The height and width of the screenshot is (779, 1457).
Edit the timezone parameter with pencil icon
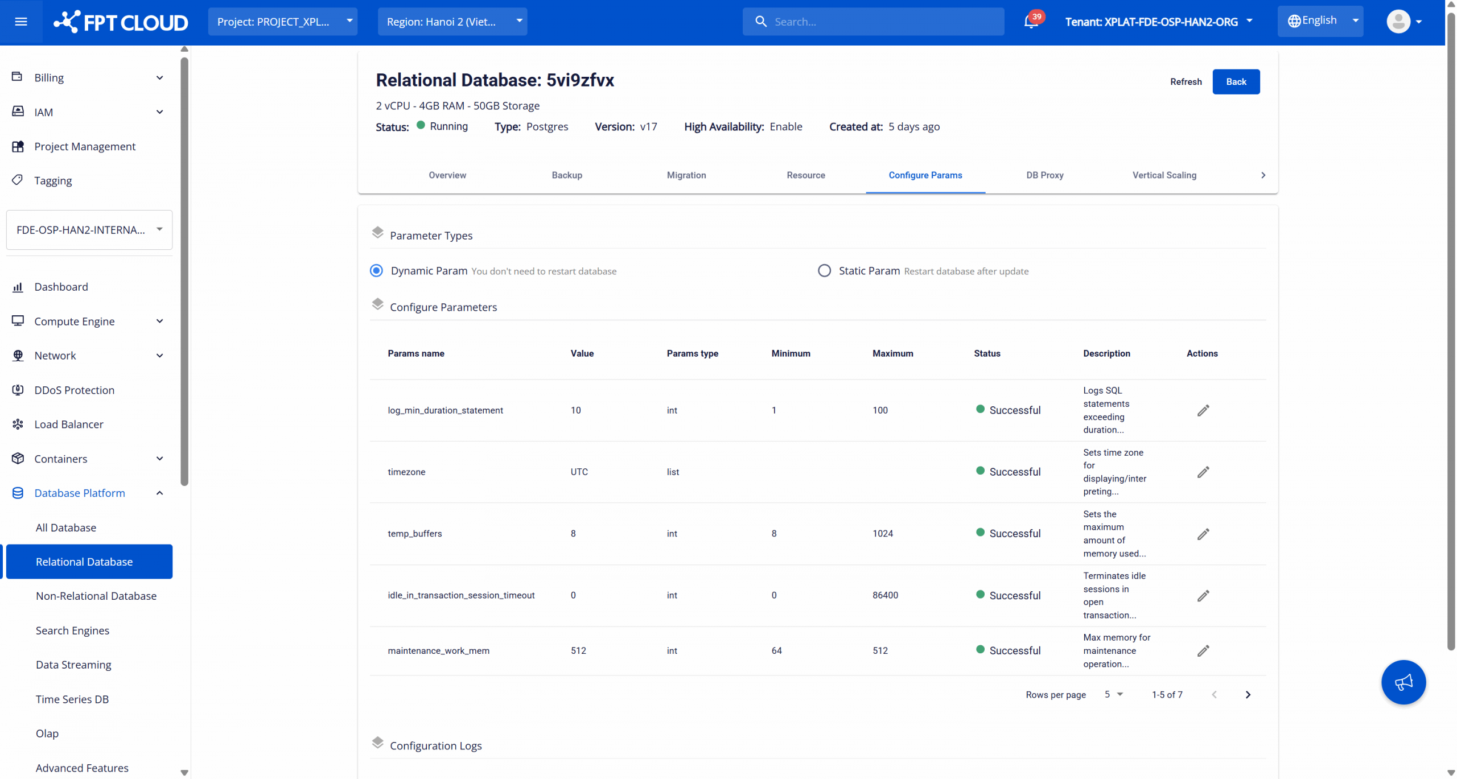click(x=1203, y=472)
